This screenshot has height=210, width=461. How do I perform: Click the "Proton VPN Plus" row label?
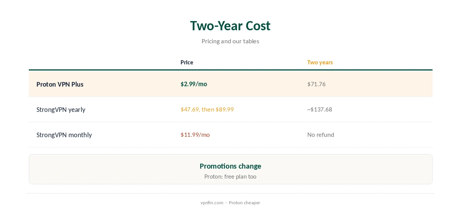point(60,84)
